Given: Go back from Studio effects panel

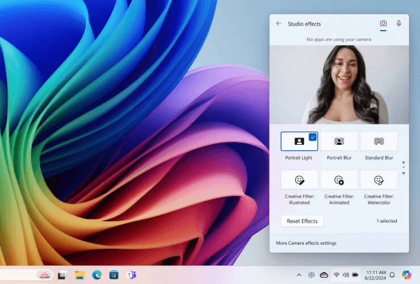Looking at the screenshot, I should 279,24.
